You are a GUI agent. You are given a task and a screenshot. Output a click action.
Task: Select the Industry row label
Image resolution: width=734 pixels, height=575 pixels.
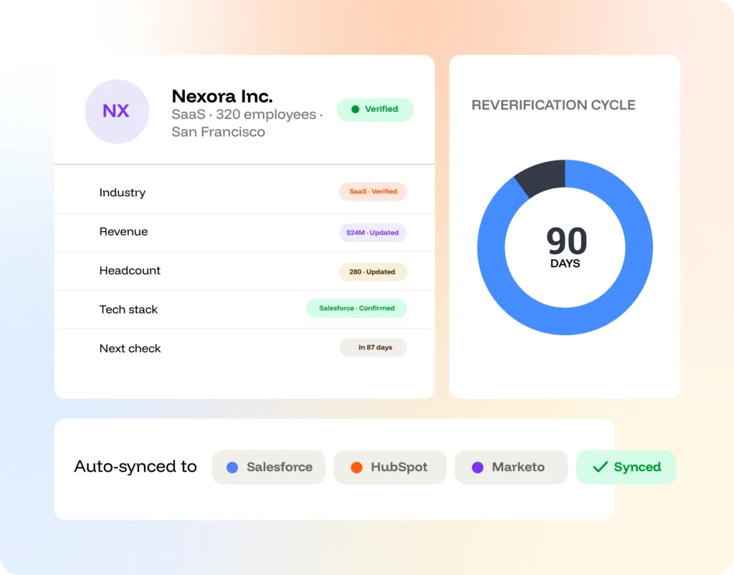coord(122,193)
